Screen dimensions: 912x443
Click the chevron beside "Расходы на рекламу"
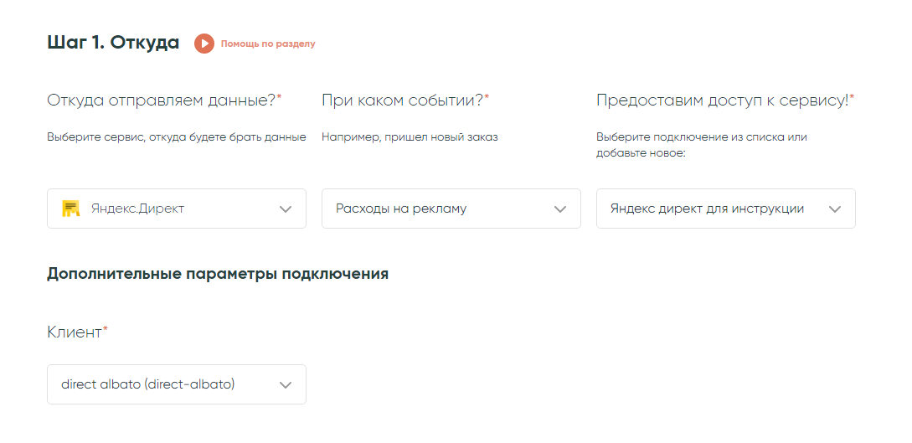tap(560, 209)
